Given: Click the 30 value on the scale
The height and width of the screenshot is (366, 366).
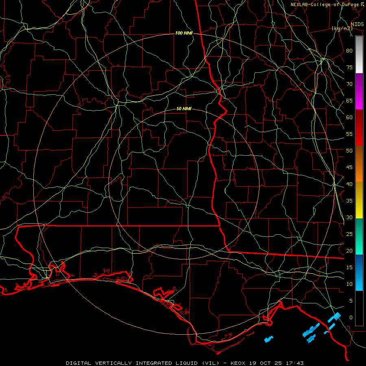Looking at the screenshot, I should pos(349,218).
